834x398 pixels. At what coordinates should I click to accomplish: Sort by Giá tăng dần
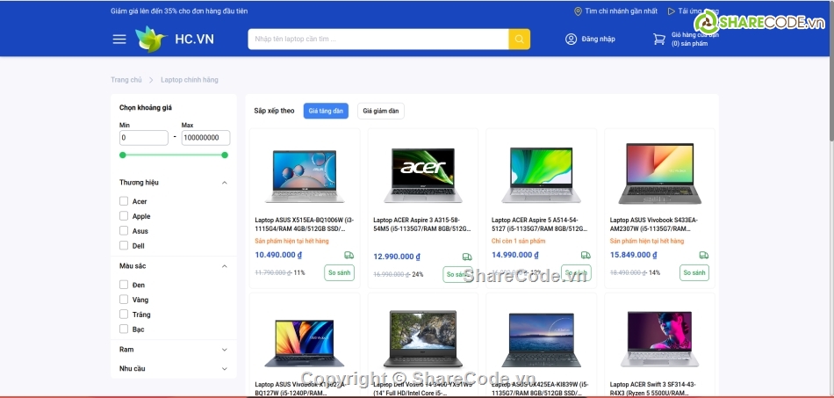[x=326, y=111]
